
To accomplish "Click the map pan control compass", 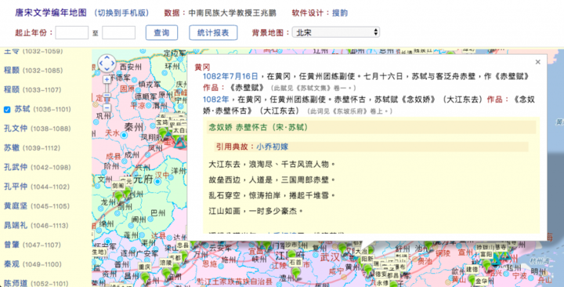I will click(107, 64).
